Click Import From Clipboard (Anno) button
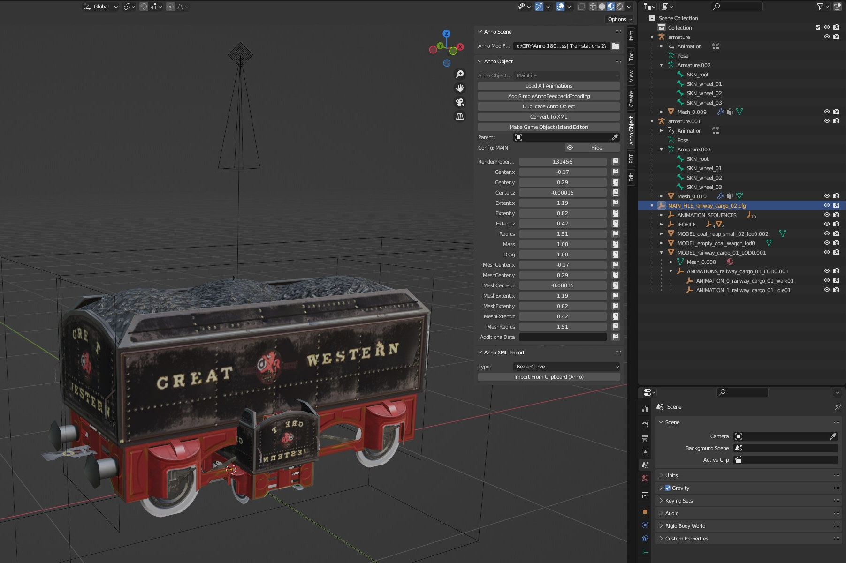846x563 pixels. click(549, 377)
